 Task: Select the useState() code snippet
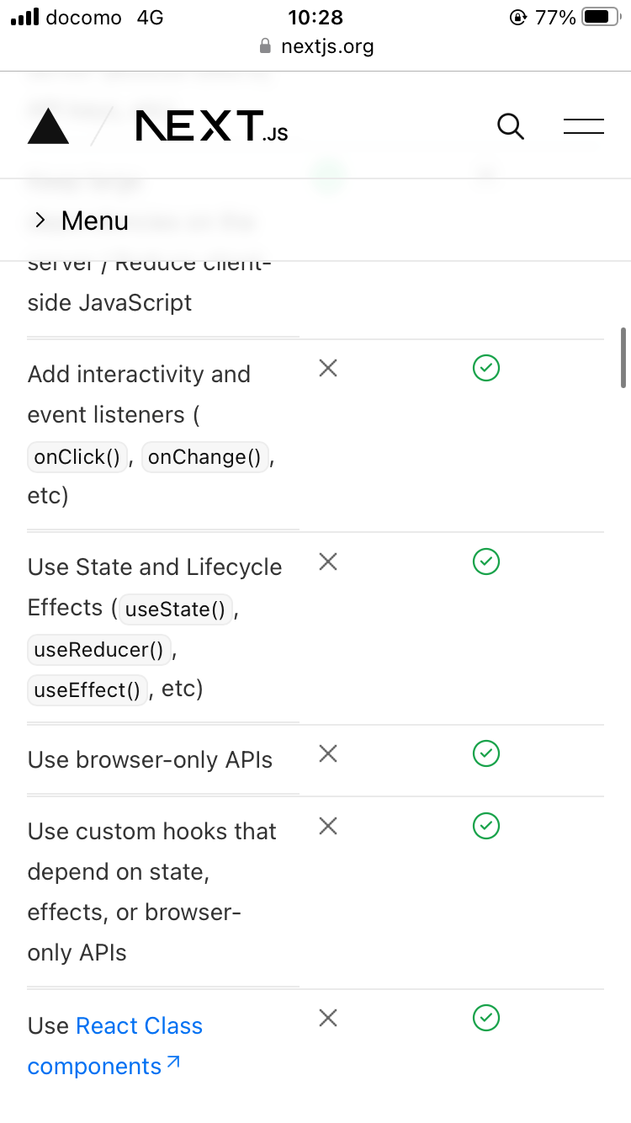click(x=175, y=609)
